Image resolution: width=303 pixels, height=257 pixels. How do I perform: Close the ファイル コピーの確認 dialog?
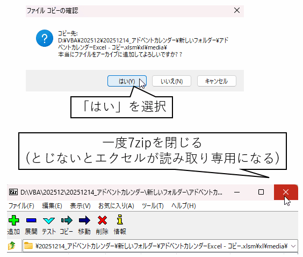[237, 10]
